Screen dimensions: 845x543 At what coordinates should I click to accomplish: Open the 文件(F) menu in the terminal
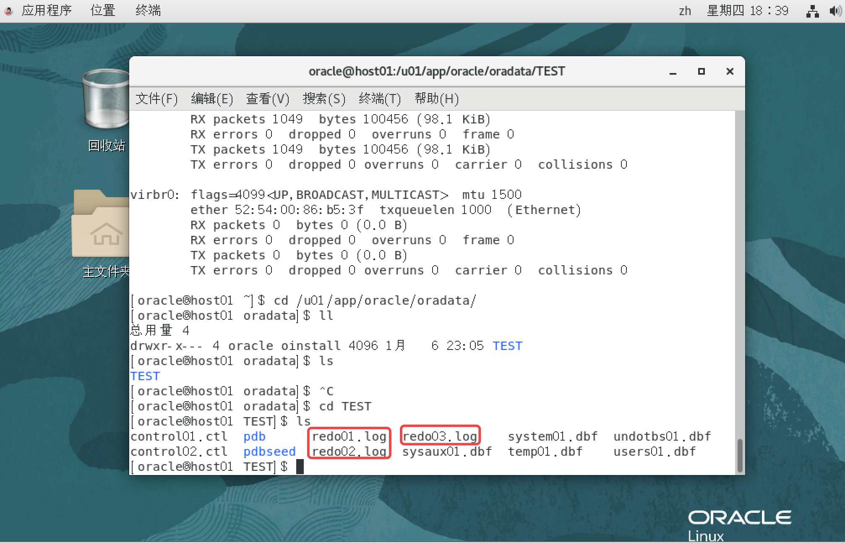pos(156,99)
